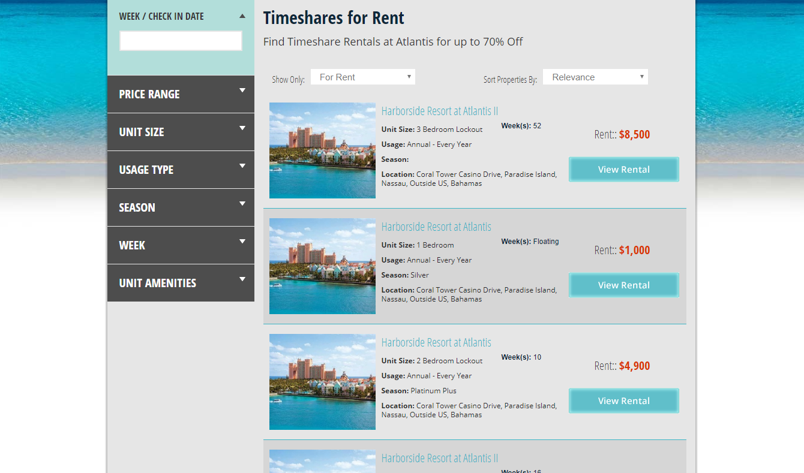Expand the Week filter
The height and width of the screenshot is (473, 804).
pyautogui.click(x=181, y=245)
